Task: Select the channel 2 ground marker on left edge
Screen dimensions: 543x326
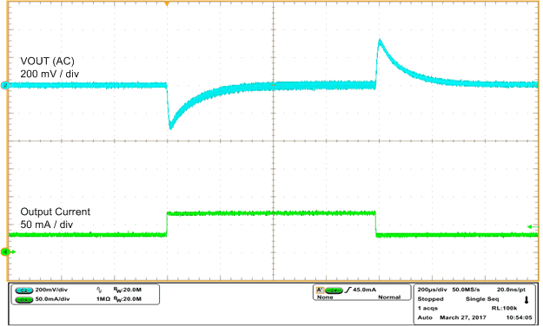Action: pyautogui.click(x=5, y=85)
